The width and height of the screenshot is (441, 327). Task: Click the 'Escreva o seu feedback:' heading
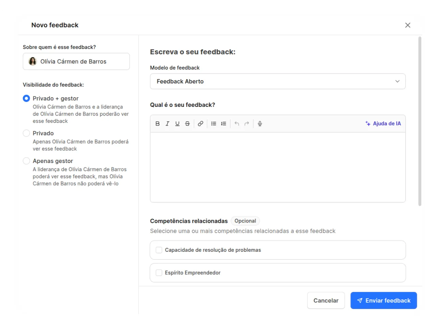pos(193,52)
